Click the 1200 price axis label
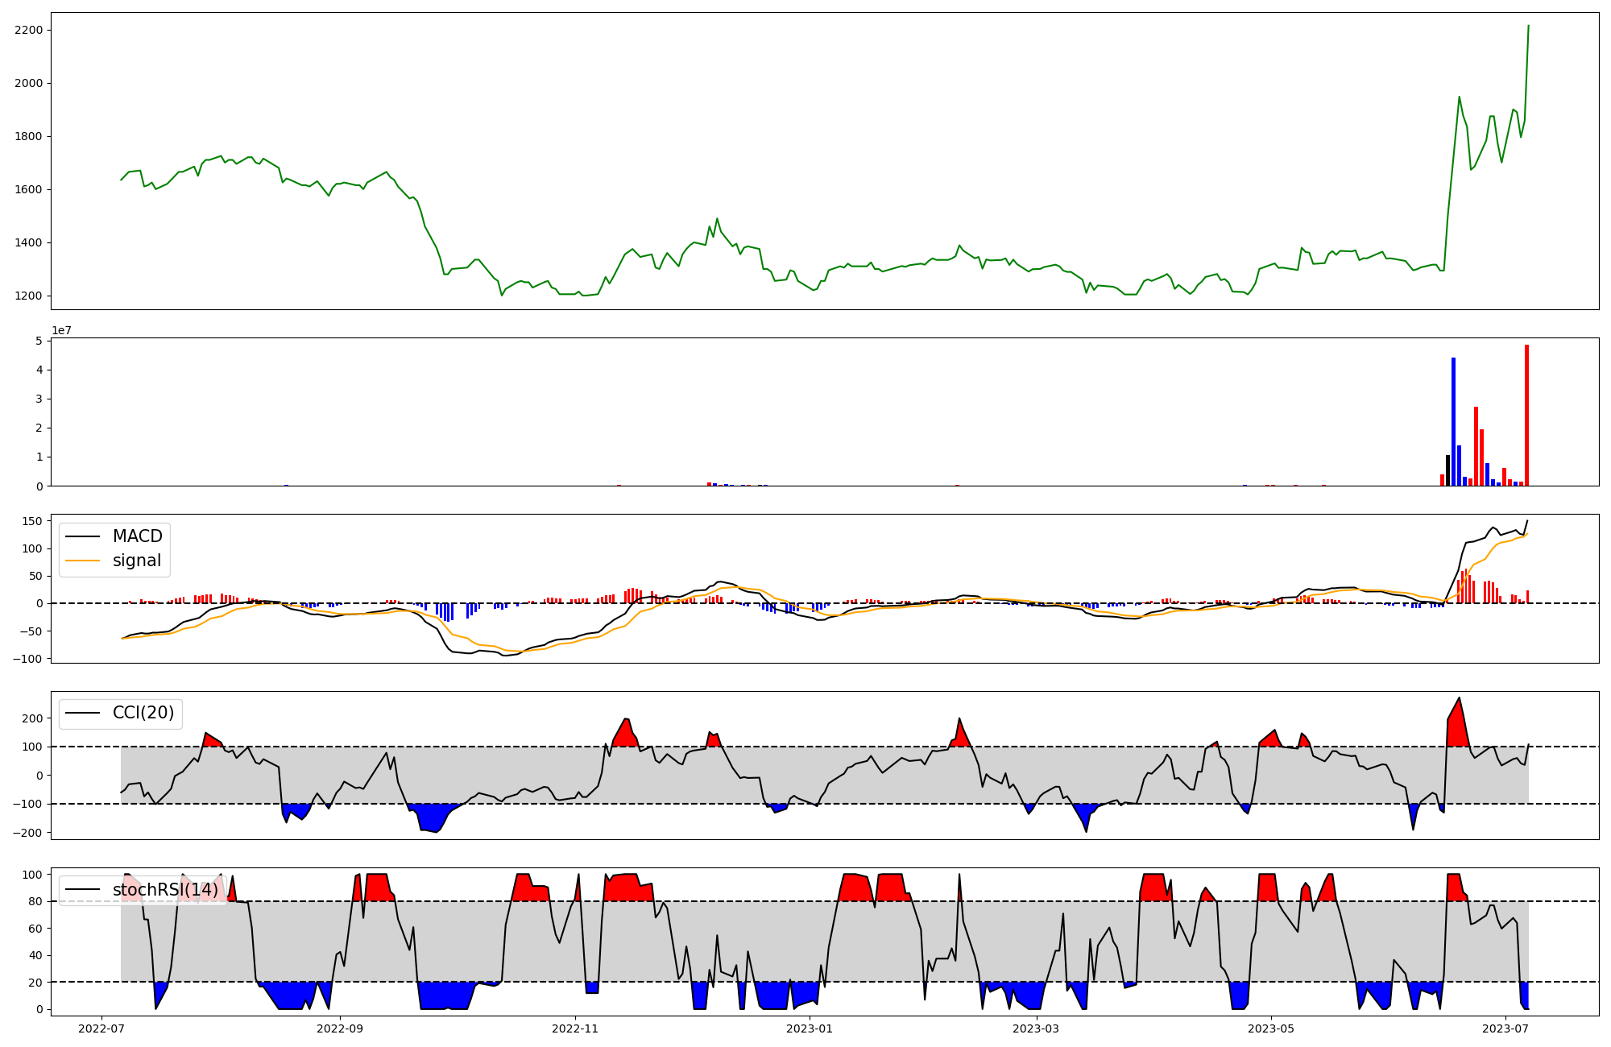Image resolution: width=1611 pixels, height=1047 pixels. 29,296
